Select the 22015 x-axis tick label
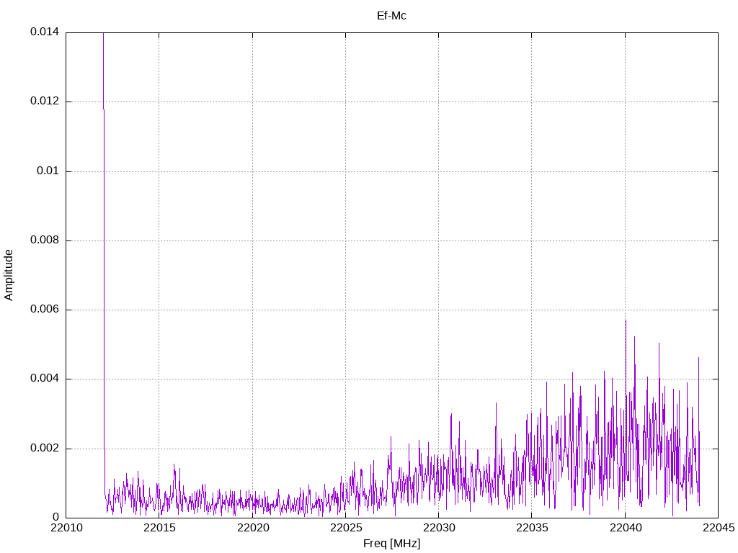 pyautogui.click(x=159, y=529)
